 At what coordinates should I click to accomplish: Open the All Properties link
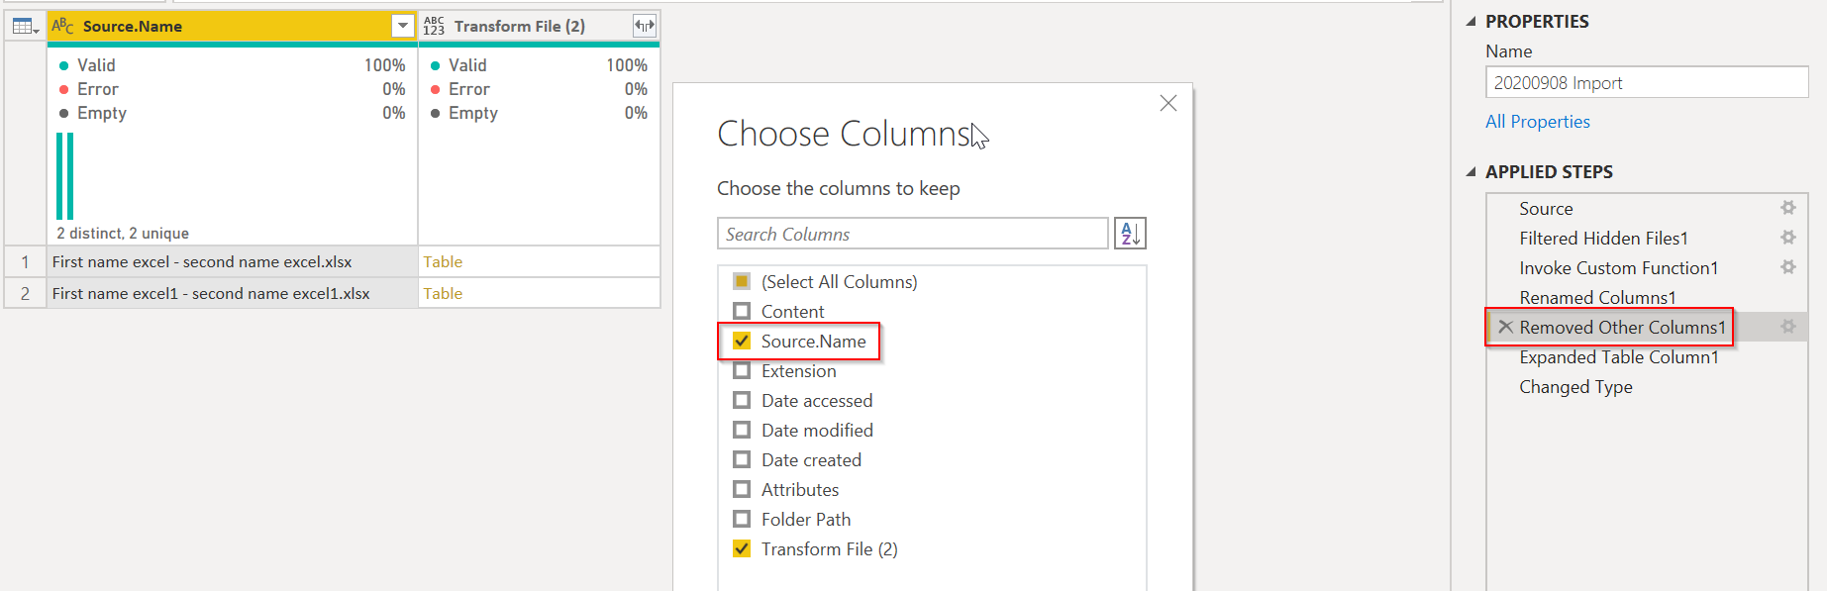point(1537,122)
